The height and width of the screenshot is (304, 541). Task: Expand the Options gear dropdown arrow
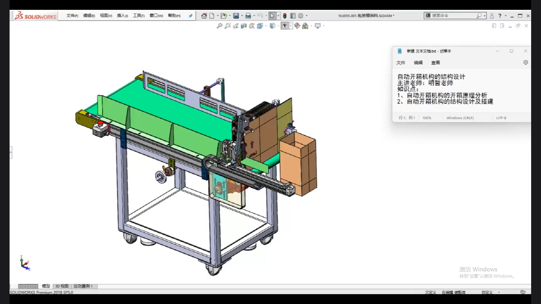[307, 16]
